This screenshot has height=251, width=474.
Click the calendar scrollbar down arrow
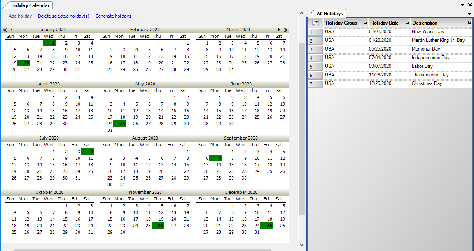pos(301,245)
